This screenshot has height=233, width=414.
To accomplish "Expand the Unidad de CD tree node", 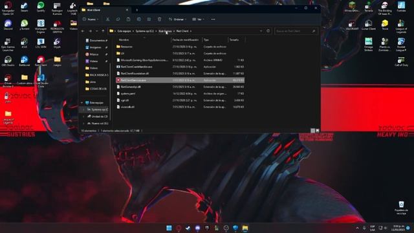I will [x=83, y=116].
